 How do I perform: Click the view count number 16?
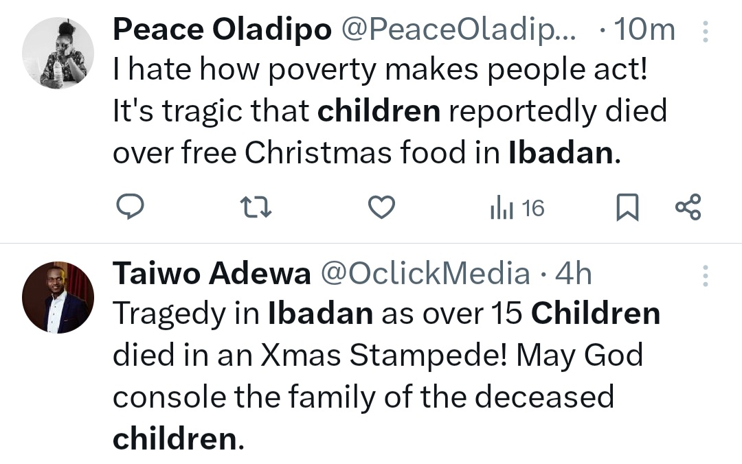(533, 207)
